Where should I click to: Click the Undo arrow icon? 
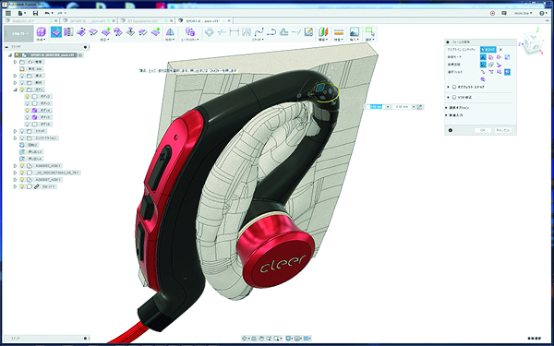tap(47, 13)
